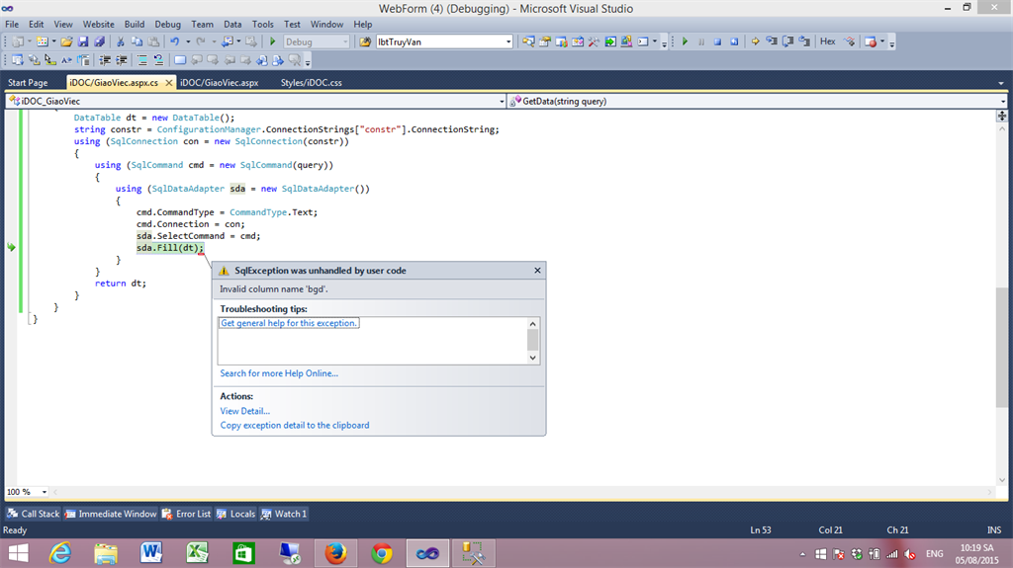The height and width of the screenshot is (568, 1013).
Task: Open the Error List panel
Action: pos(186,514)
